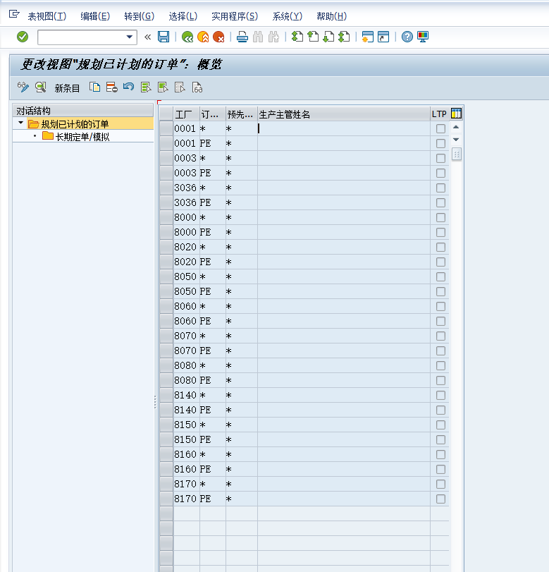Open the window menu icon at top-left

[14, 14]
